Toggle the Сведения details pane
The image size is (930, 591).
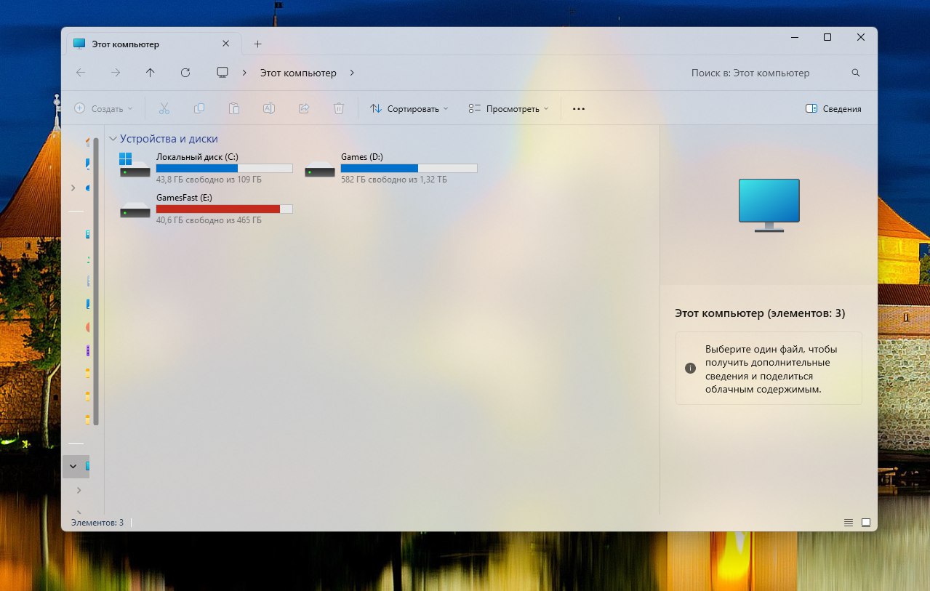(833, 109)
